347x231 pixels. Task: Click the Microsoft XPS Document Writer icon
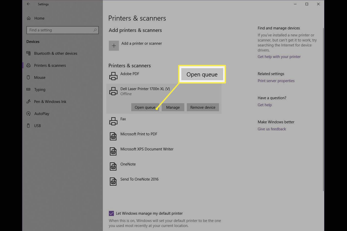tap(113, 151)
